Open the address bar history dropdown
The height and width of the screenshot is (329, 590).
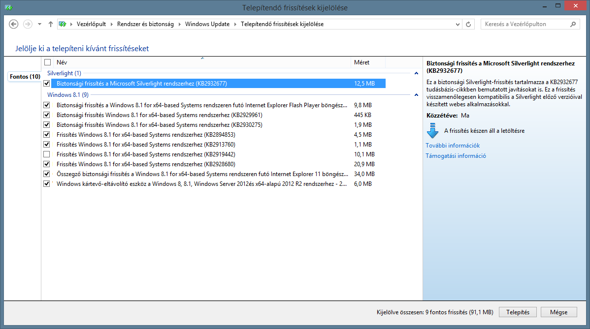click(x=458, y=25)
